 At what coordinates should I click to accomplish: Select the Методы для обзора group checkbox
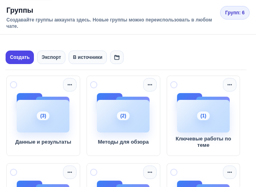pos(94,85)
